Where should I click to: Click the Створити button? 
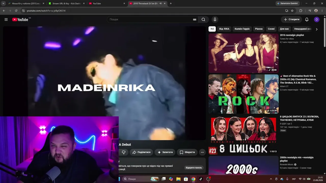point(292,20)
